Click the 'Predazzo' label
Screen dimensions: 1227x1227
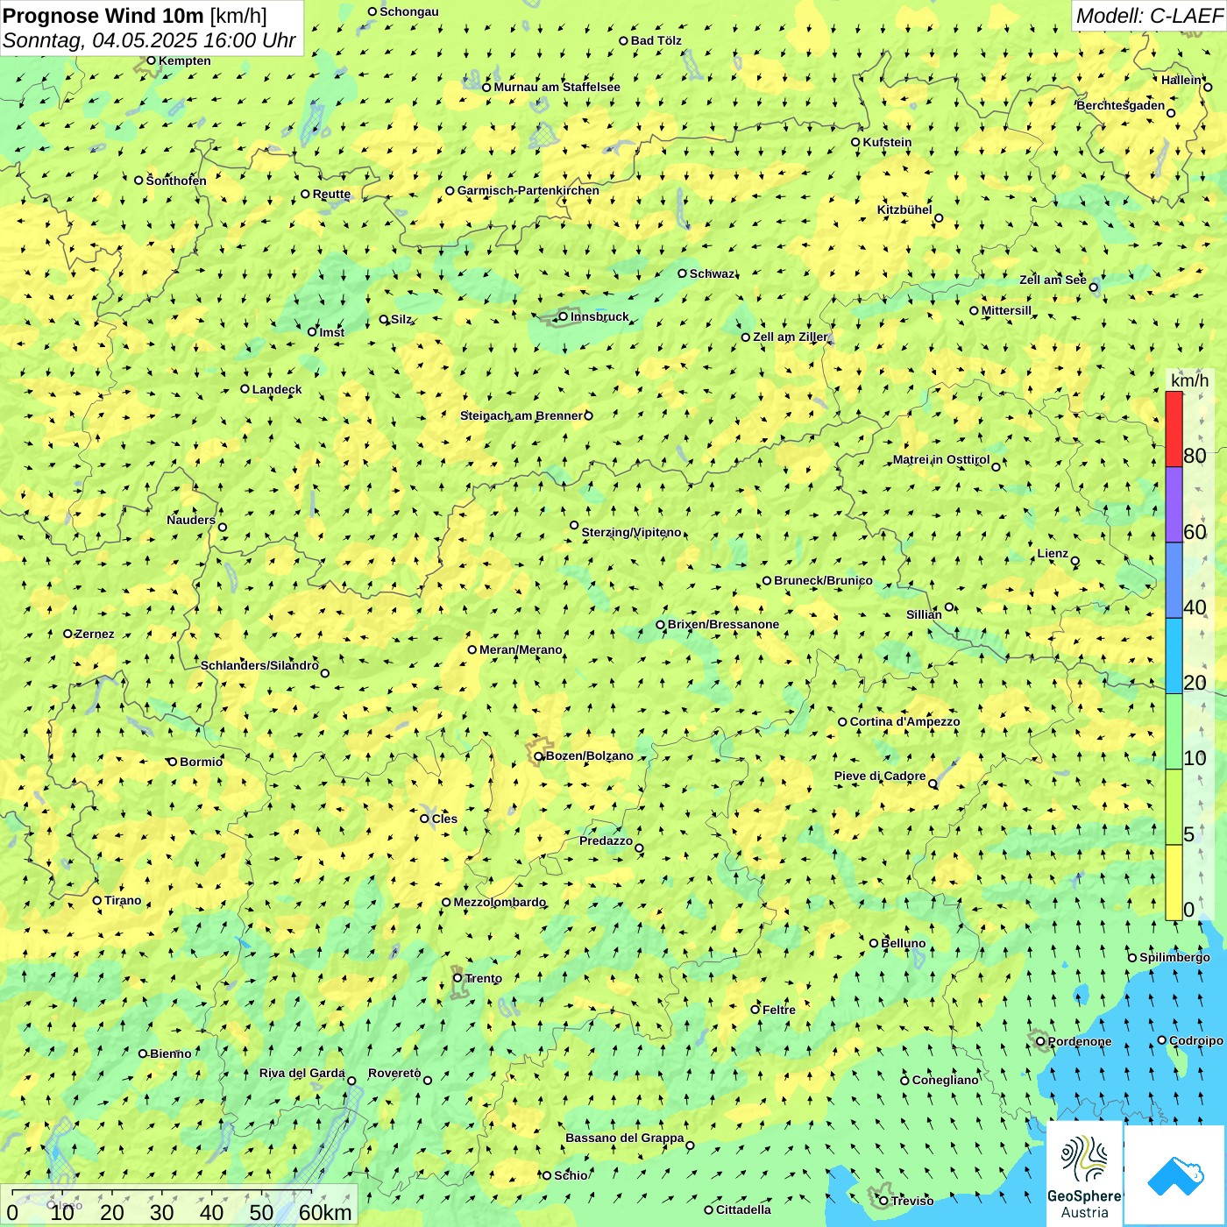tap(606, 840)
